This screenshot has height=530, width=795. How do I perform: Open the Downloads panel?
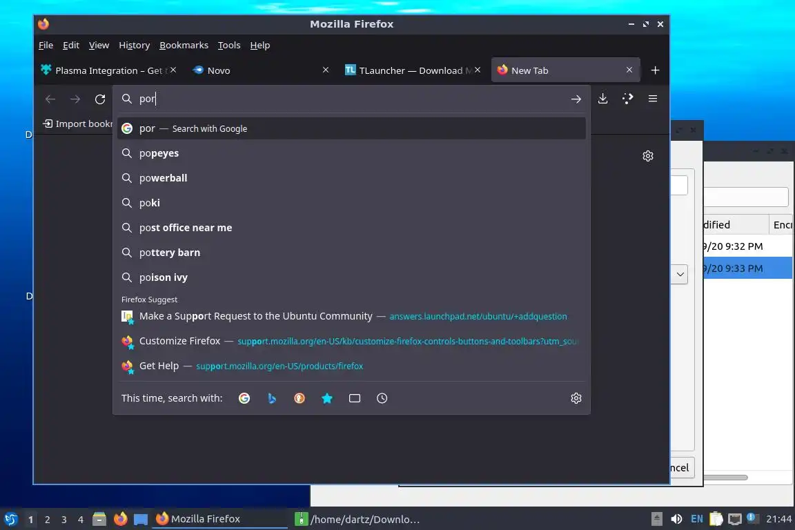point(603,99)
